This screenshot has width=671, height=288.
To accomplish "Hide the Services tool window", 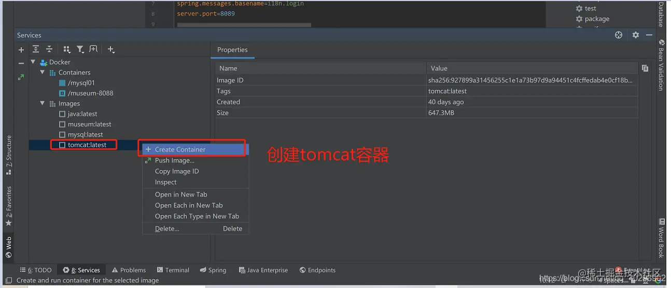I will coord(649,35).
